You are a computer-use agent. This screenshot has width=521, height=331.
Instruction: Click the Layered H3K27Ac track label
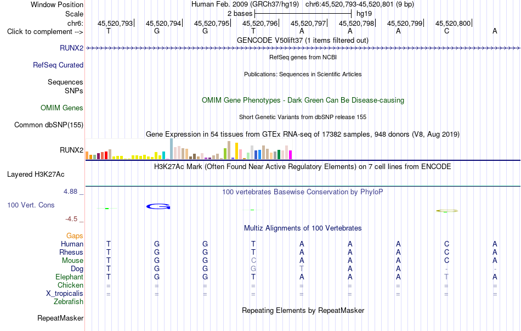click(36, 175)
